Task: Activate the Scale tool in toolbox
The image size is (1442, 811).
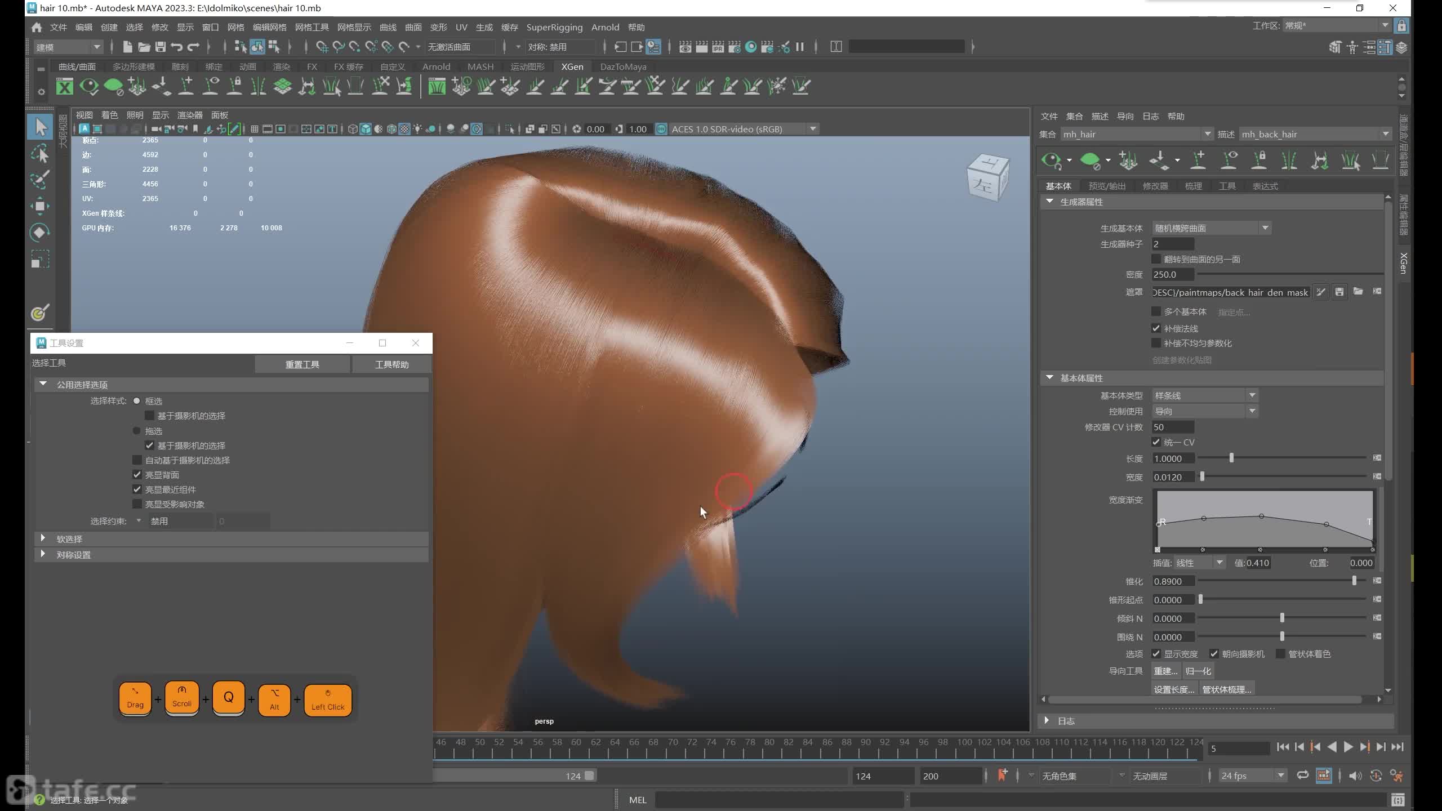Action: 40,259
